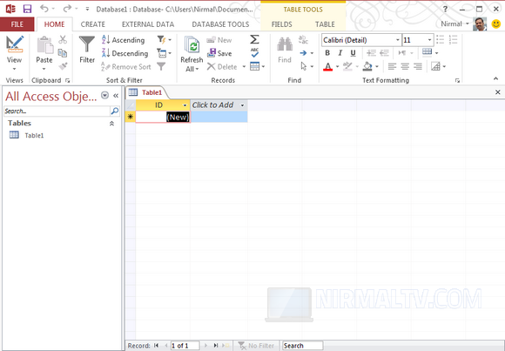Screen dimensions: 505x351
Task: Switch to EXTERNAL DATA tab
Action: 148,24
